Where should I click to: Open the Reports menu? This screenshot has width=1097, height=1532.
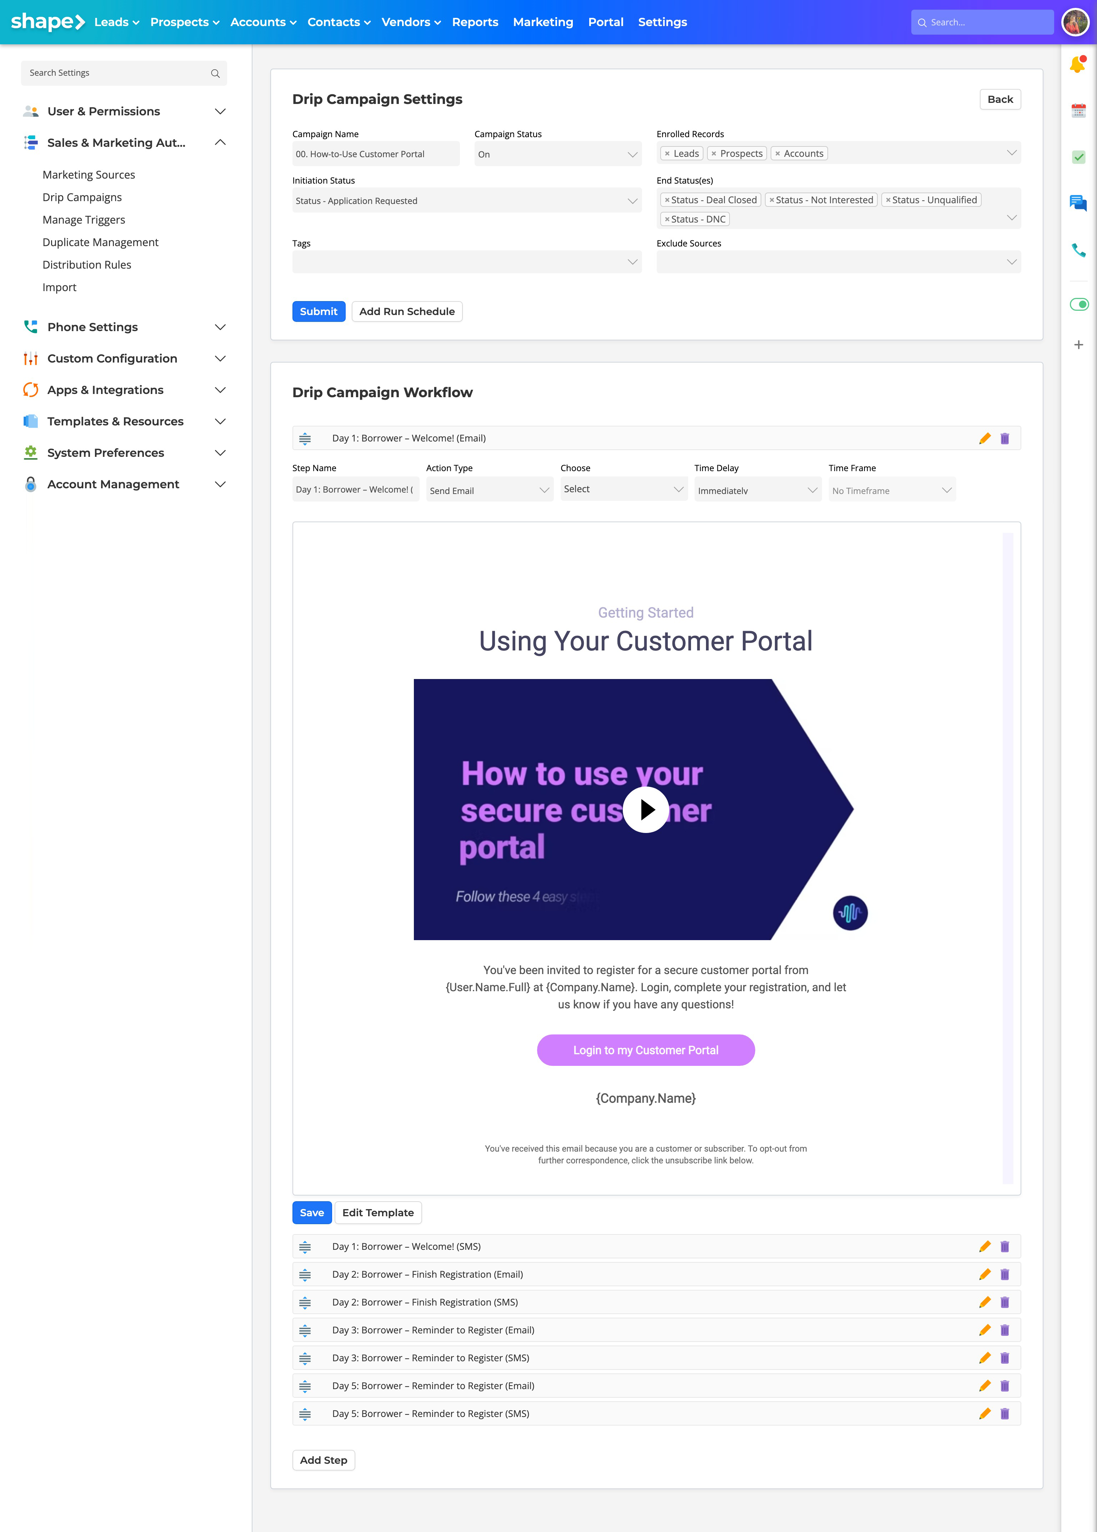[475, 22]
